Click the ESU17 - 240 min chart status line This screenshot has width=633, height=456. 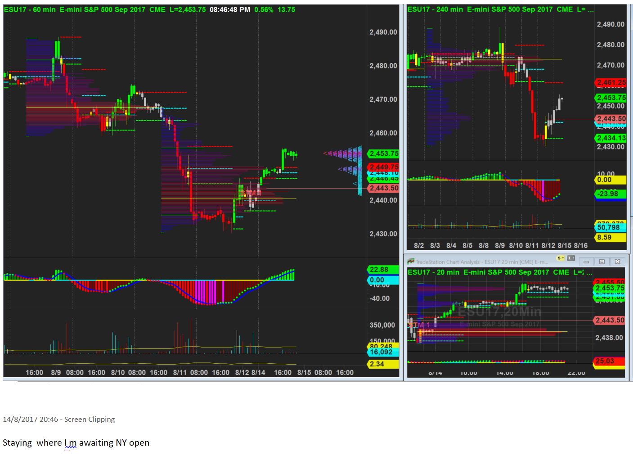tap(500, 9)
